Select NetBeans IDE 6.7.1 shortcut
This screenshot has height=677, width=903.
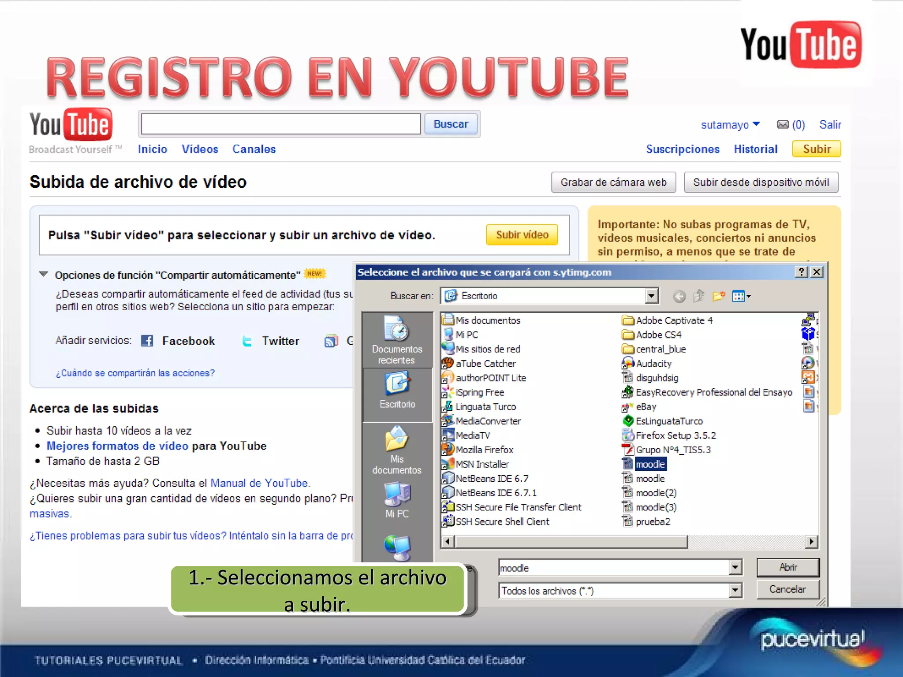pos(489,493)
